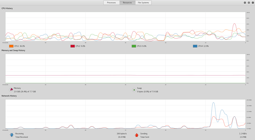Click the window maximize button

[249, 3]
